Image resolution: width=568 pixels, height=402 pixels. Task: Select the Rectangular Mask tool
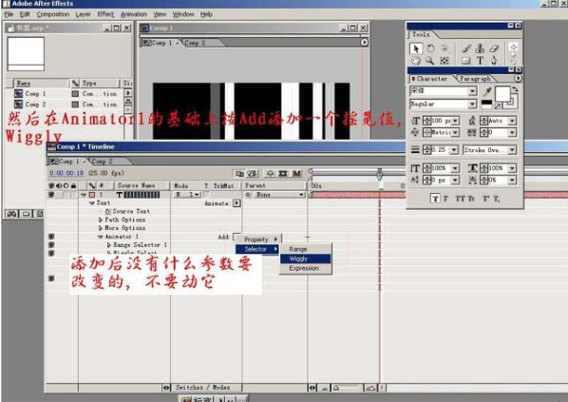click(x=466, y=61)
